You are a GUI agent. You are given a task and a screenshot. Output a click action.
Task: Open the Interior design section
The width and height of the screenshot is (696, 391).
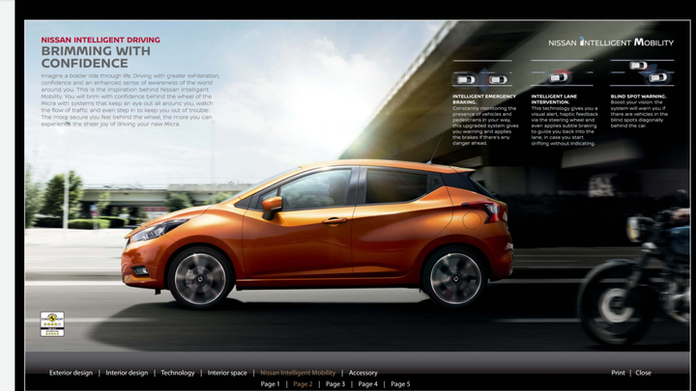[127, 373]
